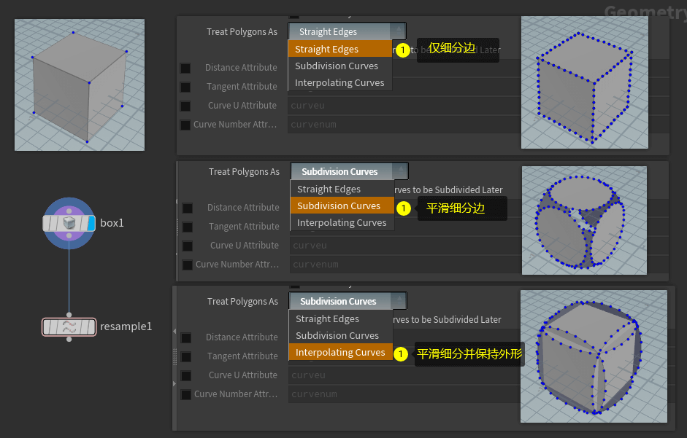Click the curvenum field in top panel

pyautogui.click(x=404, y=125)
